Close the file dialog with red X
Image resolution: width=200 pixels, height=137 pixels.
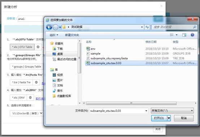[193, 19]
